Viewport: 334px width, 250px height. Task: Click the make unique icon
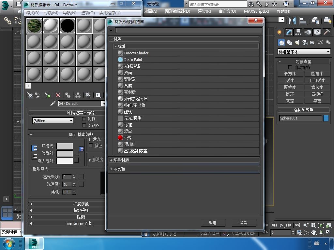pyautogui.click(x=78, y=95)
